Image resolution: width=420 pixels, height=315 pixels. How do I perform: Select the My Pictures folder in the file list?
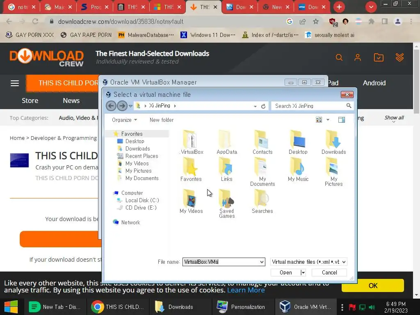pyautogui.click(x=333, y=172)
